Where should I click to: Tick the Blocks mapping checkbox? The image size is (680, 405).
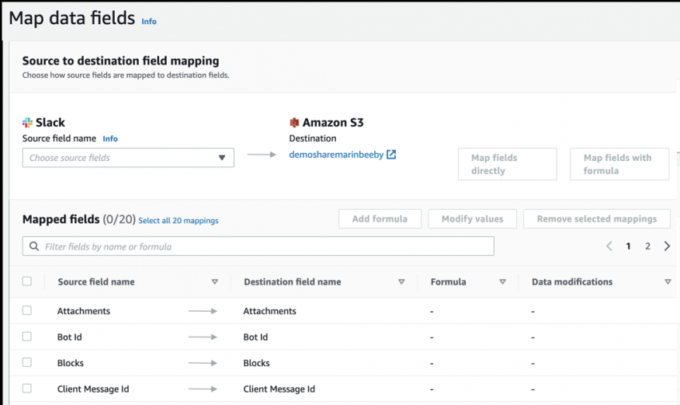[27, 362]
